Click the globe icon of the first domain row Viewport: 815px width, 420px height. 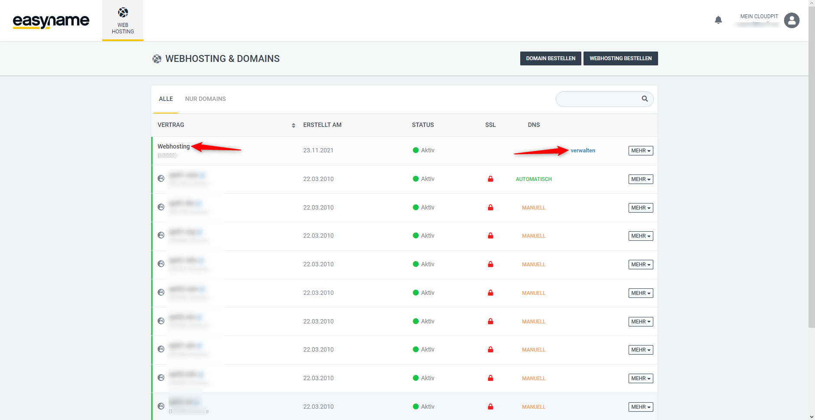pyautogui.click(x=161, y=178)
